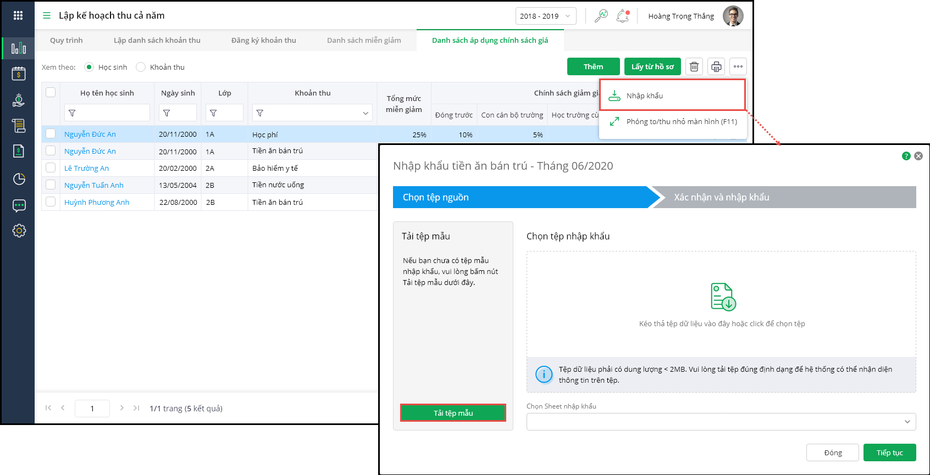The height and width of the screenshot is (475, 930).
Task: Click the Đóng button in dialog
Action: pyautogui.click(x=833, y=452)
